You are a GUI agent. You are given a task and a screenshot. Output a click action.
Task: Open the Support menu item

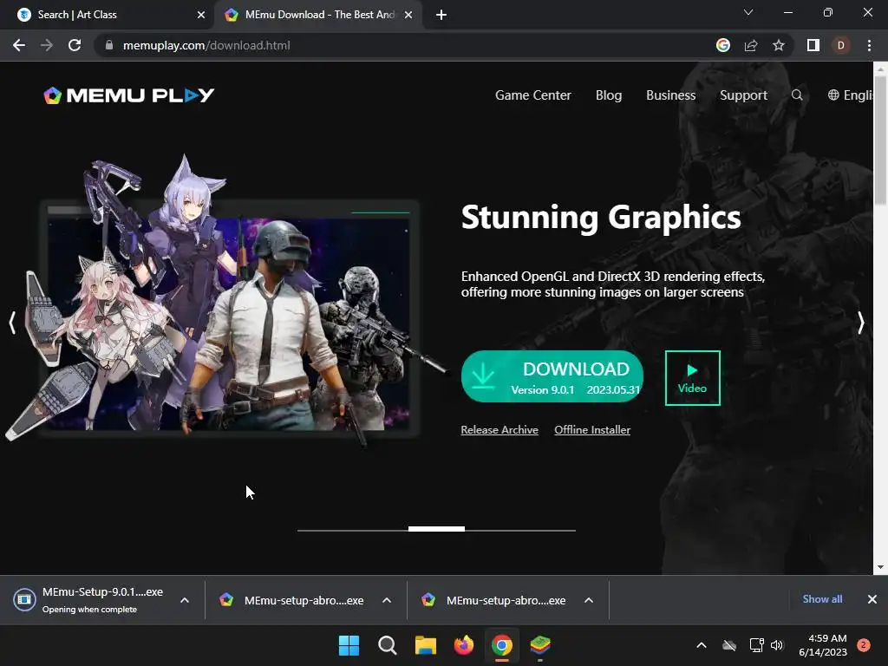point(743,95)
